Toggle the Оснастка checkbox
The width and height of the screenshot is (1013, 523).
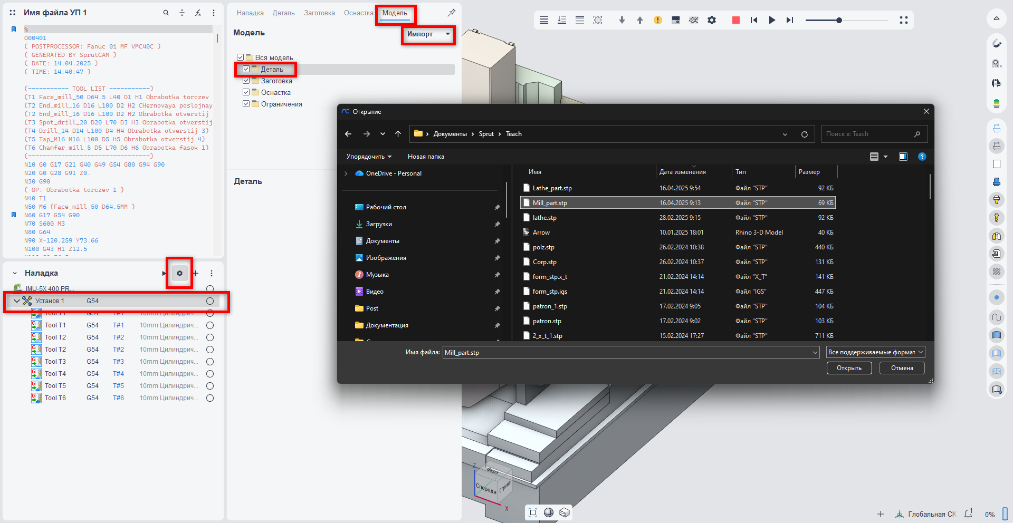coord(246,92)
